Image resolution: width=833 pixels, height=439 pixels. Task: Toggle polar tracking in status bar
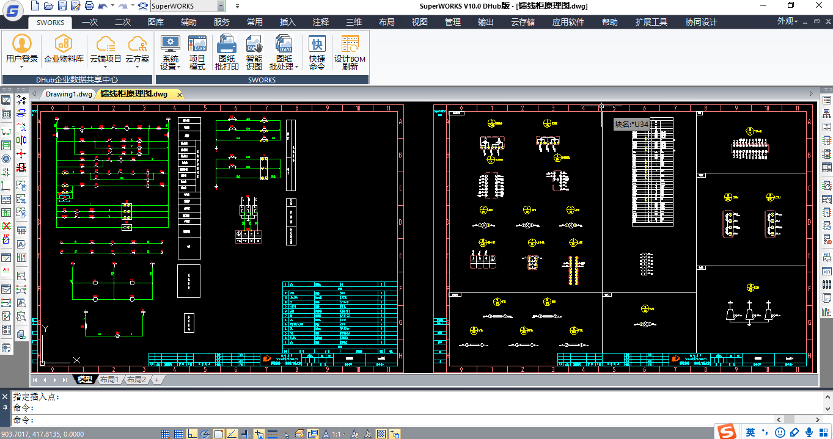click(x=205, y=434)
